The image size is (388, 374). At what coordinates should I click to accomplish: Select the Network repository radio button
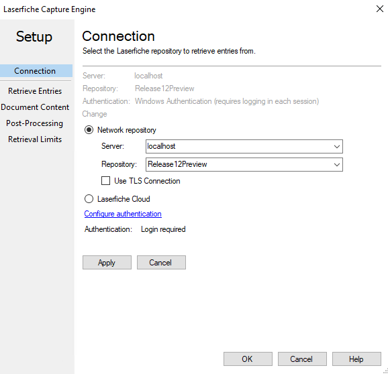tap(89, 130)
